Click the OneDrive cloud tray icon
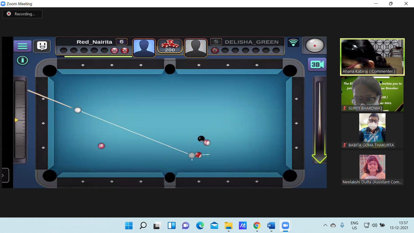Screen dimensions: 414x233 point(333,225)
